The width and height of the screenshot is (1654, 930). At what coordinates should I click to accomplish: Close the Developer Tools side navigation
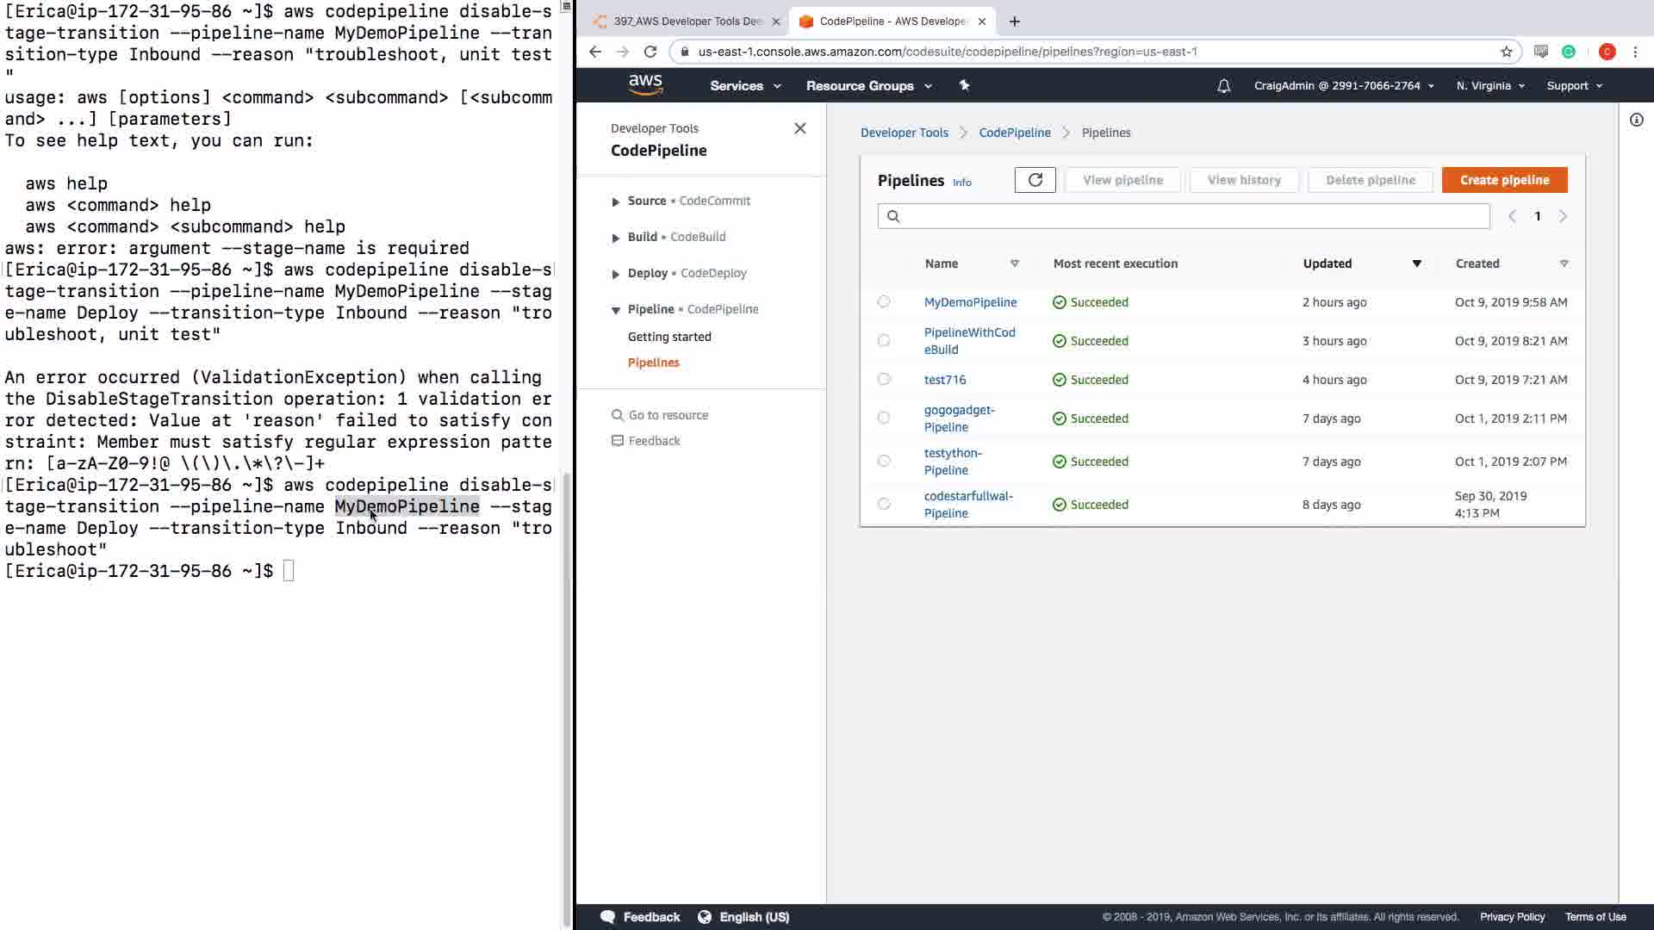tap(799, 128)
